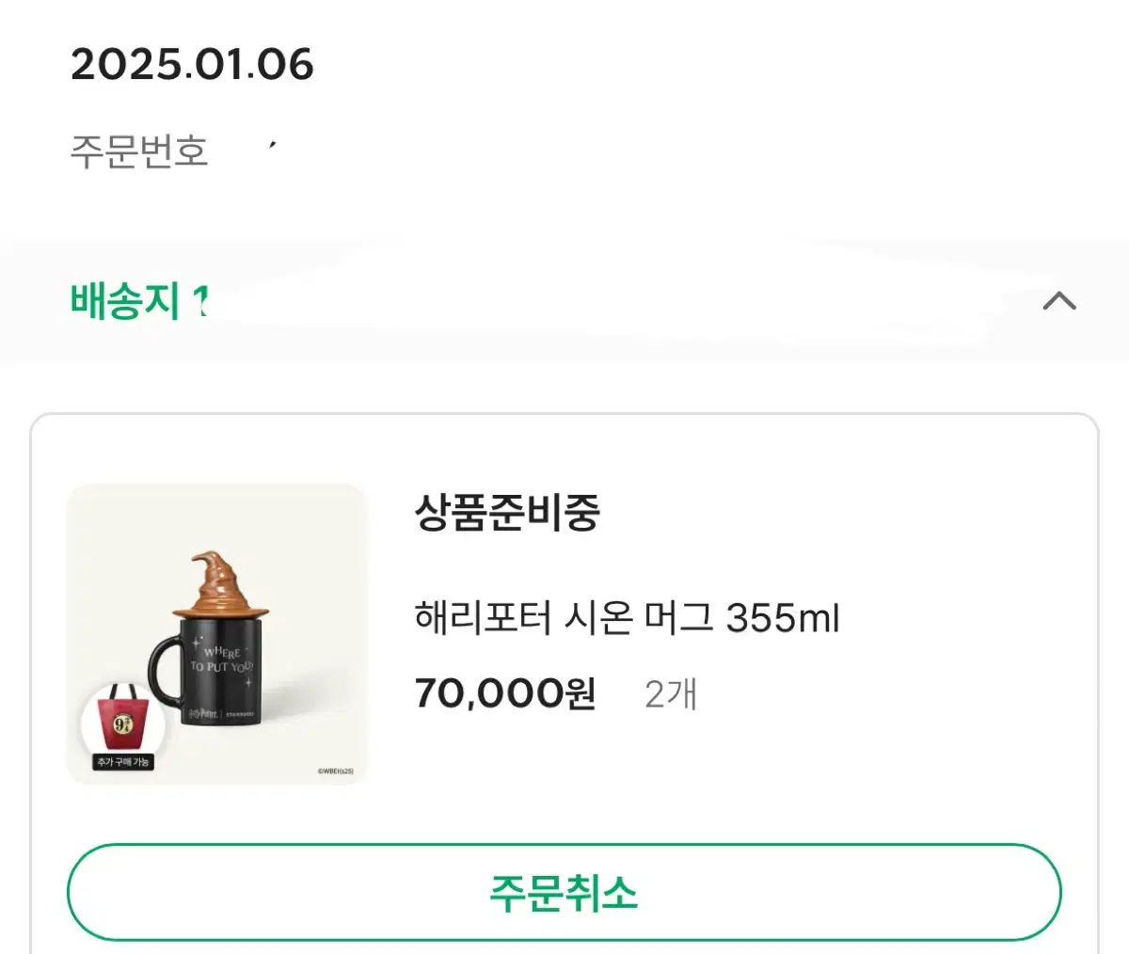This screenshot has height=954, width=1129.
Task: Tap the 70,000원 price text
Action: (505, 693)
